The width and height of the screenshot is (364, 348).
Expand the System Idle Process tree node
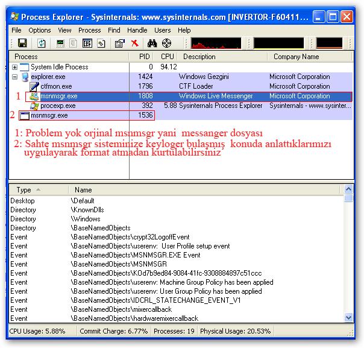(14, 67)
